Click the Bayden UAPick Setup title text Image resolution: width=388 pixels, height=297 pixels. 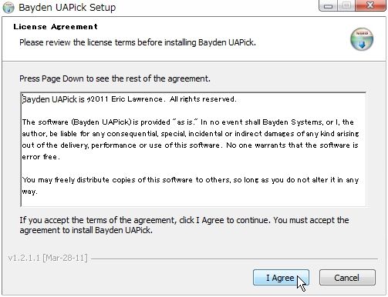[67, 7]
